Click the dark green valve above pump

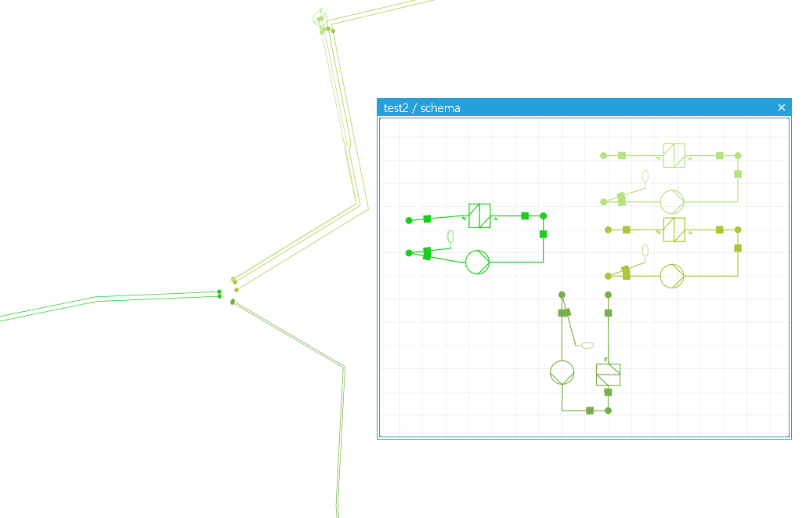pos(565,313)
